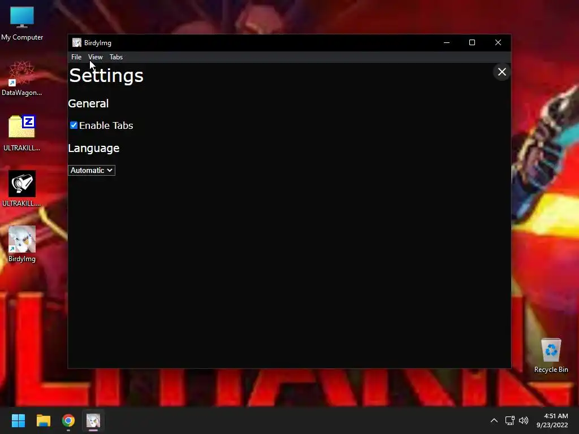The width and height of the screenshot is (579, 434).
Task: Open the volume control in system tray
Action: click(x=524, y=420)
